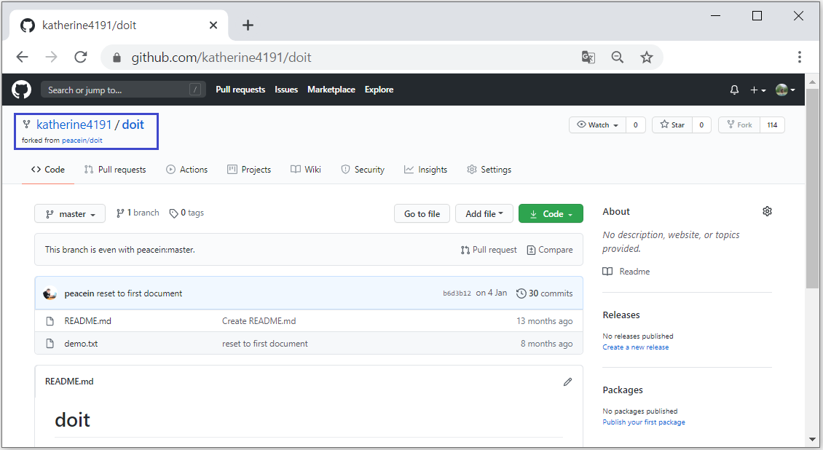Select the repository Pull requests tab
Screen dimensions: 823x450
[x=115, y=170]
